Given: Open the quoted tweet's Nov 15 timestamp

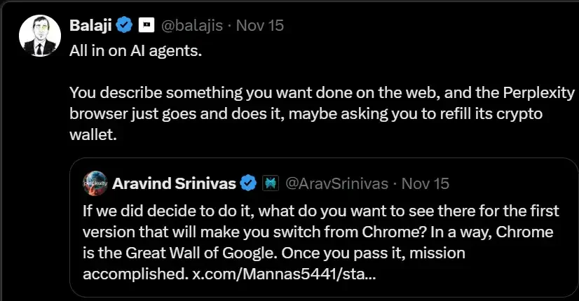Looking at the screenshot, I should tap(425, 183).
